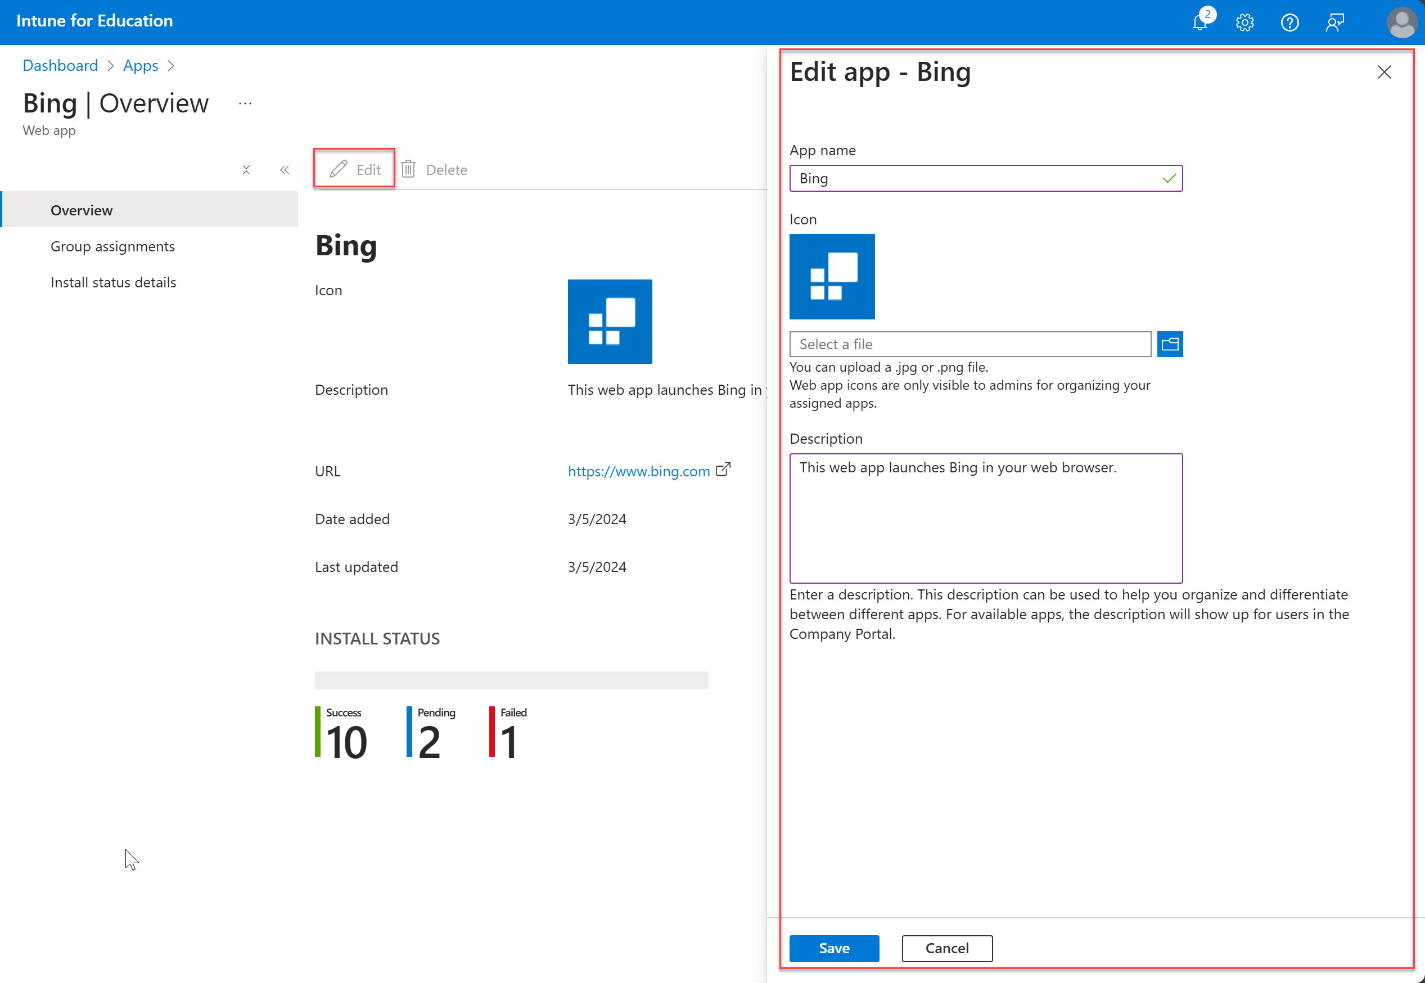
Task: Switch to Install status details tab
Action: tap(114, 282)
